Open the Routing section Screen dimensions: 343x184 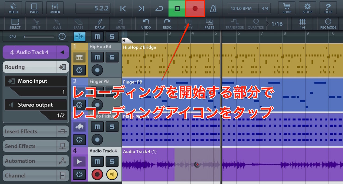[x=36, y=67]
